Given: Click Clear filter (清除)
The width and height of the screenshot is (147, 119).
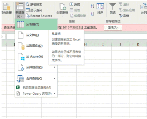Looking at the screenshot, I should tap(124, 4).
